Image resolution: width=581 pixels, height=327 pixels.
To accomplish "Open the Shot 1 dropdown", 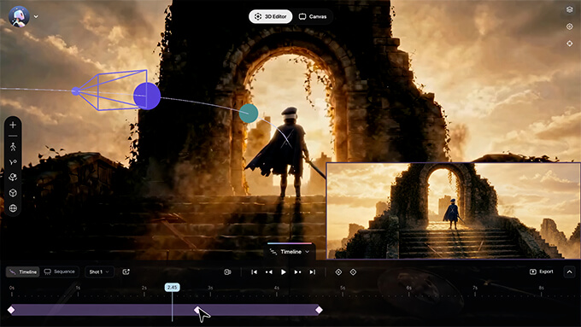I will coord(99,272).
